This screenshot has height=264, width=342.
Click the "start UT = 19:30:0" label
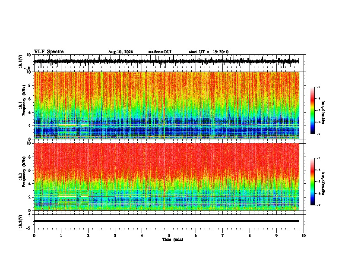point(209,52)
